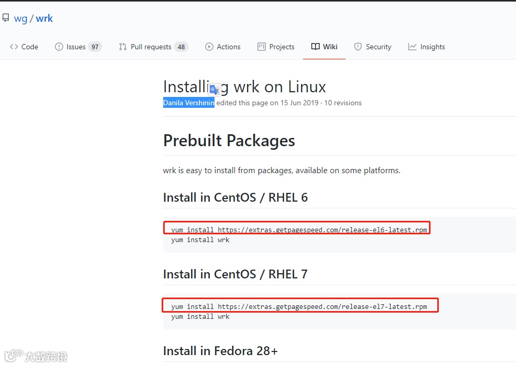Click the highlighted Danila Vershinin author name
The width and height of the screenshot is (516, 366).
(189, 103)
